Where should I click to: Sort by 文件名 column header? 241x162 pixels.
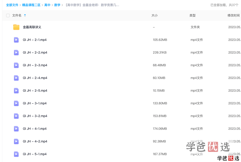[17, 15]
